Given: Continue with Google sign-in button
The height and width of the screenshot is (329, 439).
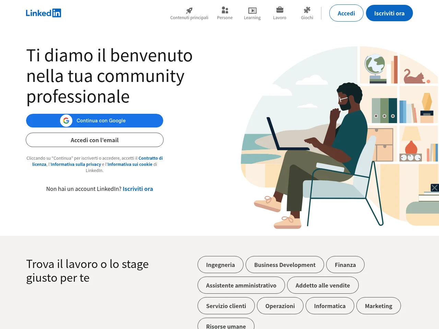Looking at the screenshot, I should click(95, 121).
